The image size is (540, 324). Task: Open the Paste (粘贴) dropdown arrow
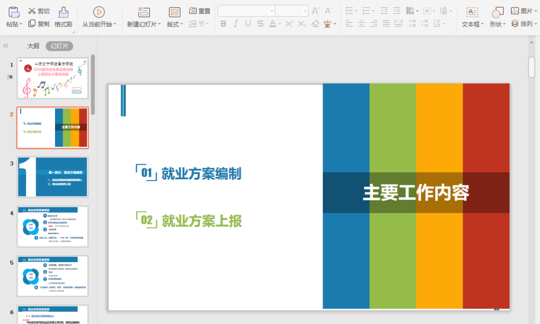[x=22, y=24]
